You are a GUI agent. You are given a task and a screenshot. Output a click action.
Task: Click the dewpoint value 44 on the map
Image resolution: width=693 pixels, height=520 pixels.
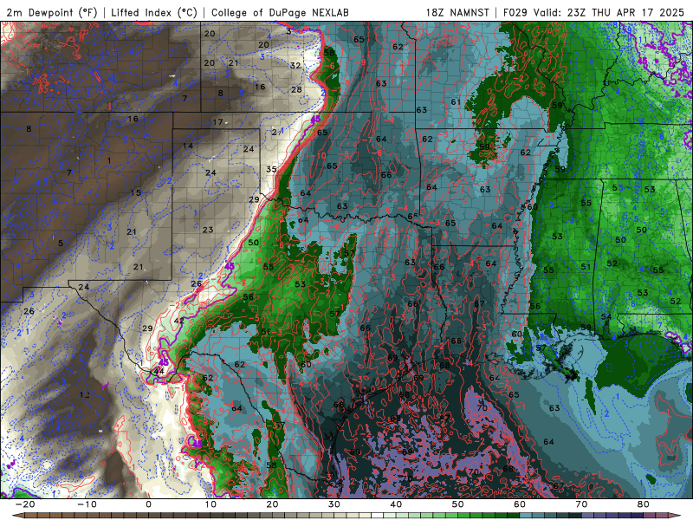pyautogui.click(x=159, y=371)
